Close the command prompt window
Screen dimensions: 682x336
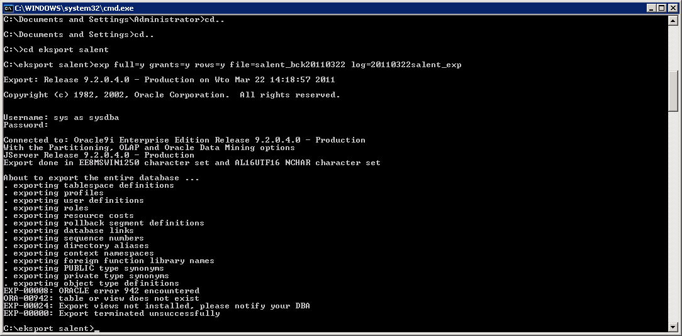[673, 8]
